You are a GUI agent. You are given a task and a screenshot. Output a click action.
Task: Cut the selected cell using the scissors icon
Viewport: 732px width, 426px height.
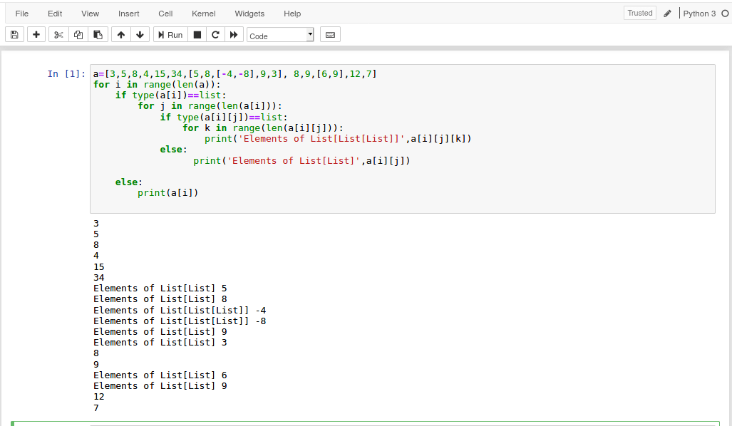58,33
